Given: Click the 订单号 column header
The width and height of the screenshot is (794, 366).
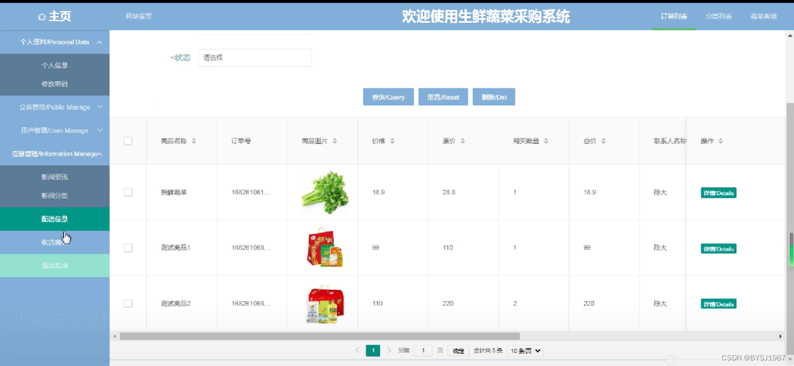Looking at the screenshot, I should coord(241,141).
